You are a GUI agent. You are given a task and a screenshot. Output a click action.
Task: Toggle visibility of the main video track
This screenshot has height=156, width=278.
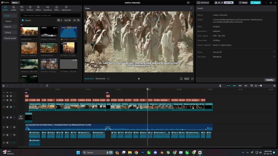click(11, 107)
